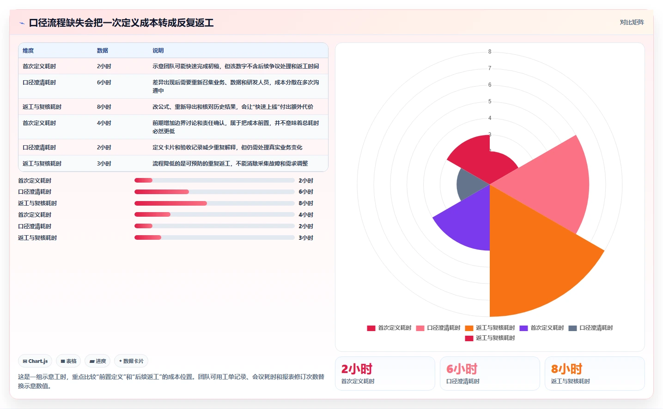Viewport: 663px width, 409px height.
Task: Select the description starting with 前期增加边界讨论
Action: click(236, 127)
